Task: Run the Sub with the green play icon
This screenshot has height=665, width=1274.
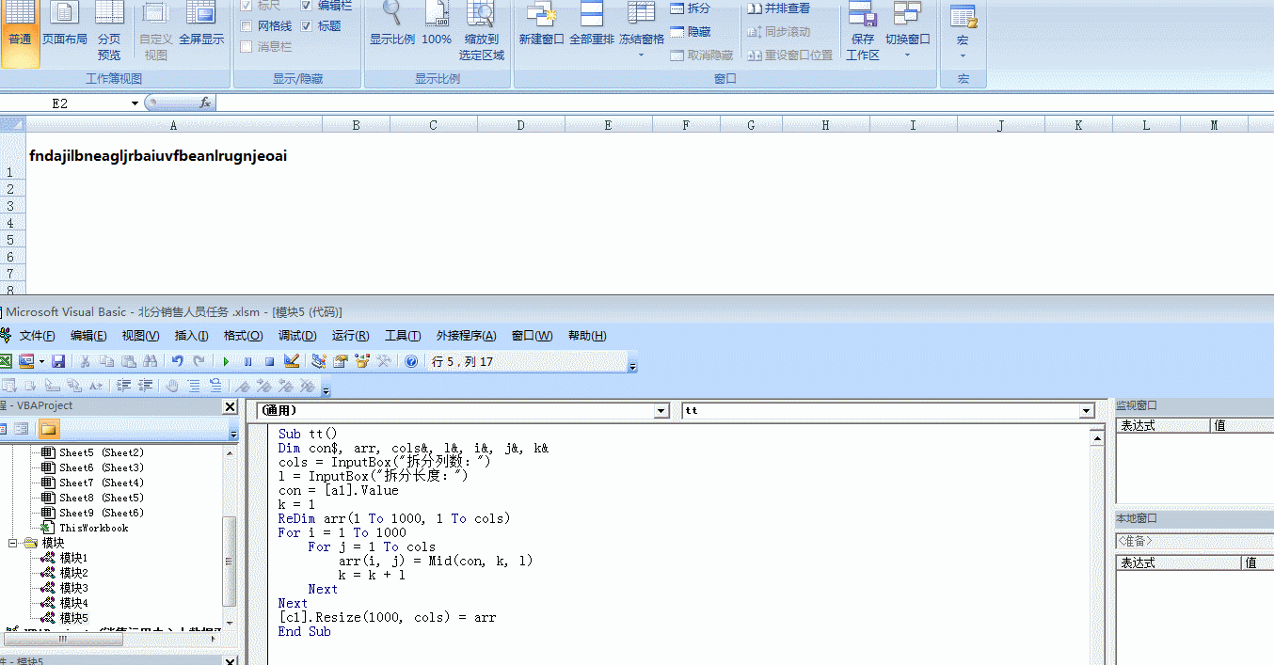Action: click(225, 360)
